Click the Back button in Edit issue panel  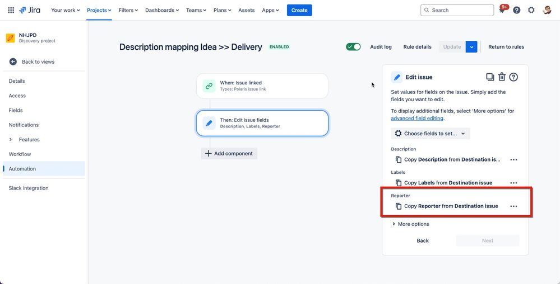423,240
